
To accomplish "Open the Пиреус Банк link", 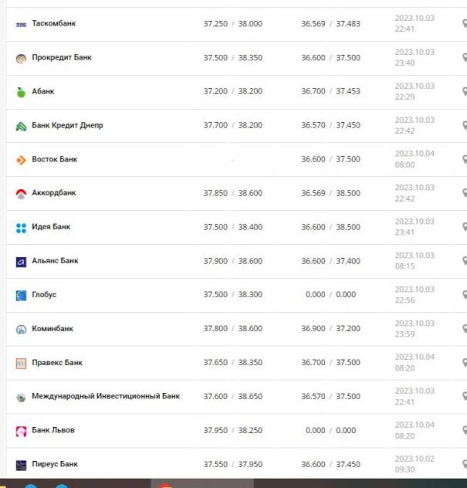I will pyautogui.click(x=55, y=464).
